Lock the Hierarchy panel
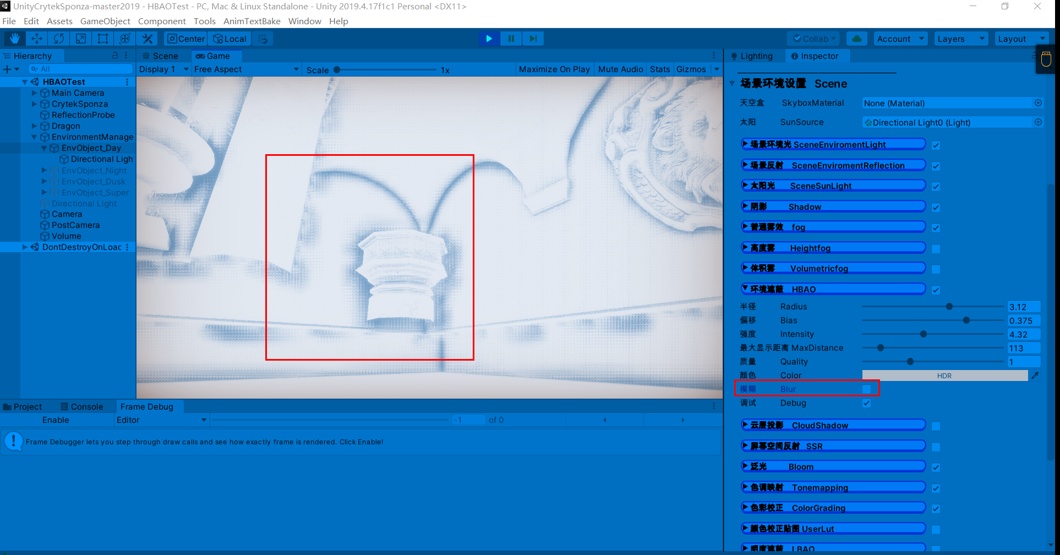The width and height of the screenshot is (1060, 555). coord(115,56)
